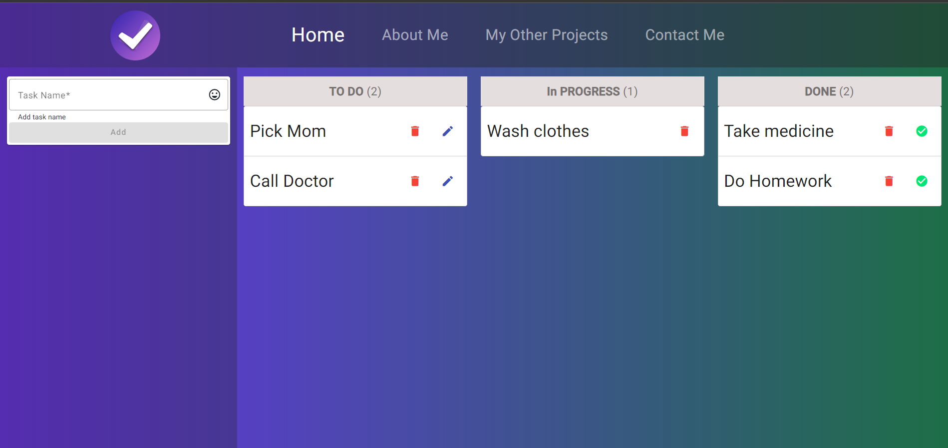Viewport: 948px width, 448px height.
Task: Click the TO DO column header
Action: coord(355,91)
